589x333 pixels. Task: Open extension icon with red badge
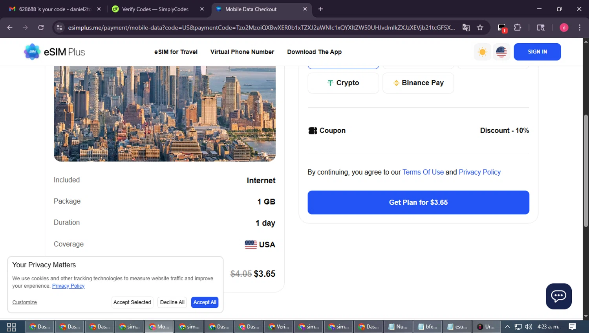click(502, 28)
